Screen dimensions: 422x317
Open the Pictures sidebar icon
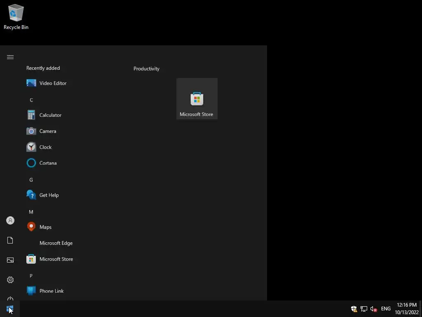point(10,260)
